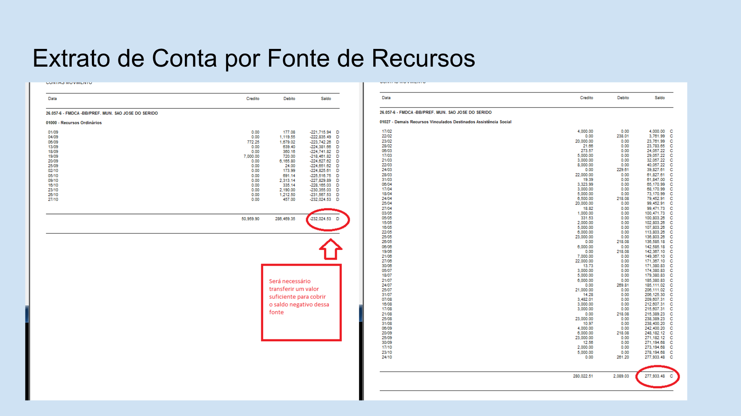The width and height of the screenshot is (741, 416).
Task: Click the total debit '286,469.35'
Action: 285,219
